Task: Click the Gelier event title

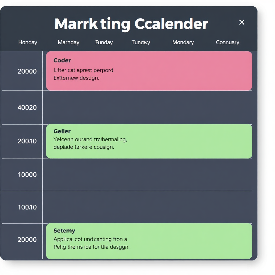Action: click(62, 131)
